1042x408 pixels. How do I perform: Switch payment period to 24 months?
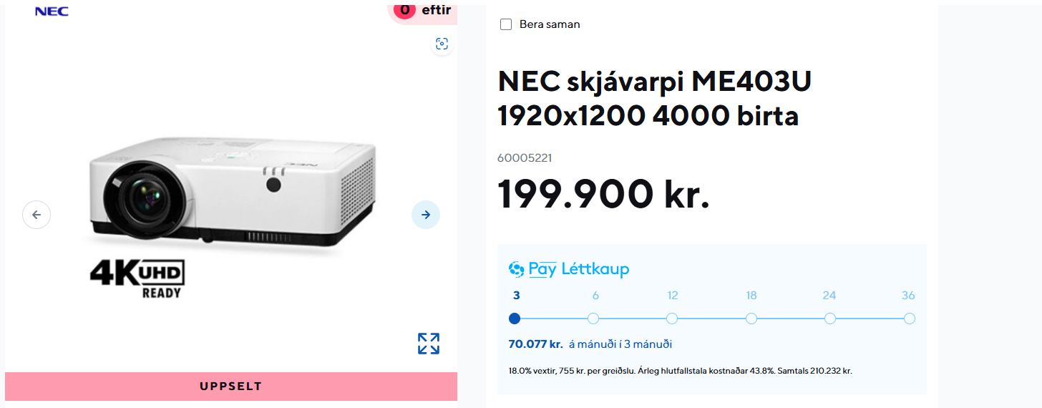pos(830,319)
